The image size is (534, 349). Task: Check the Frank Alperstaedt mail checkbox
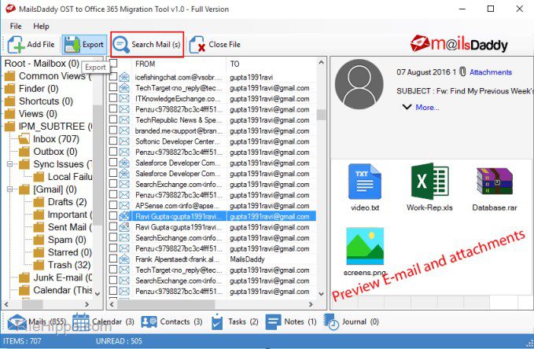point(113,259)
